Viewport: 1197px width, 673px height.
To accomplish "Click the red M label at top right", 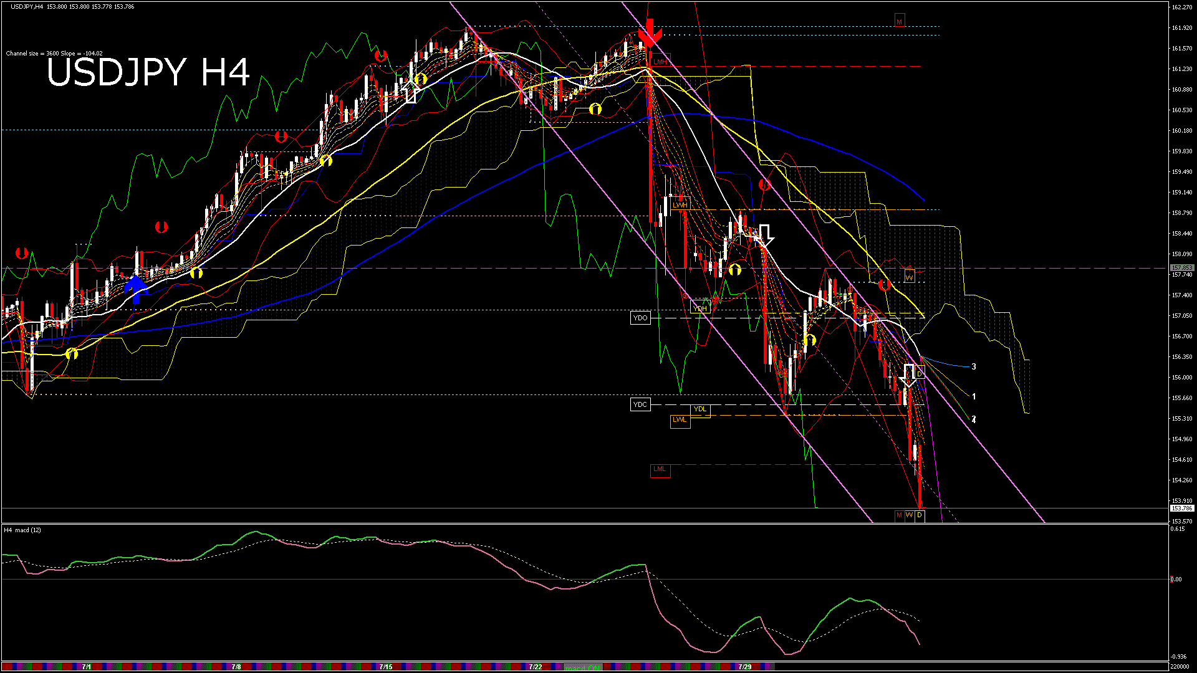I will [x=899, y=21].
